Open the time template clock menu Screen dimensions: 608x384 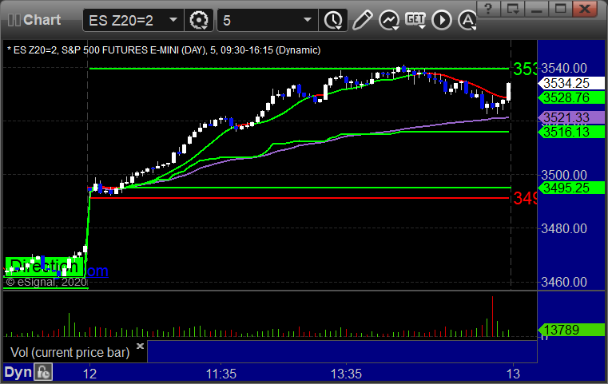click(333, 20)
